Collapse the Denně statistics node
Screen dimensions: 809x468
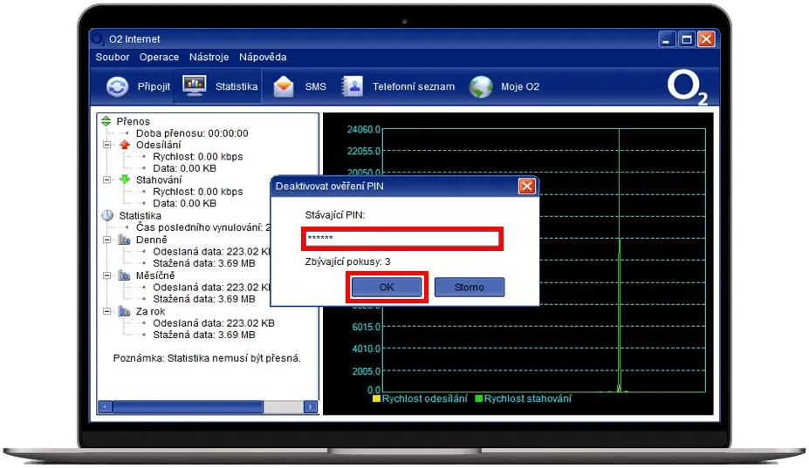[x=107, y=240]
